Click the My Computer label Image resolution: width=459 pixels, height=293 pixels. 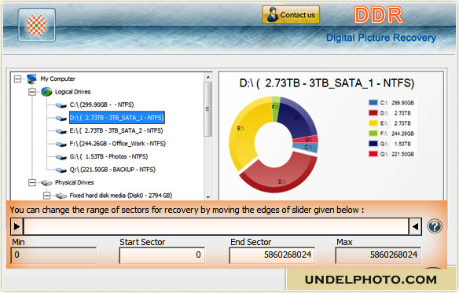tap(57, 79)
